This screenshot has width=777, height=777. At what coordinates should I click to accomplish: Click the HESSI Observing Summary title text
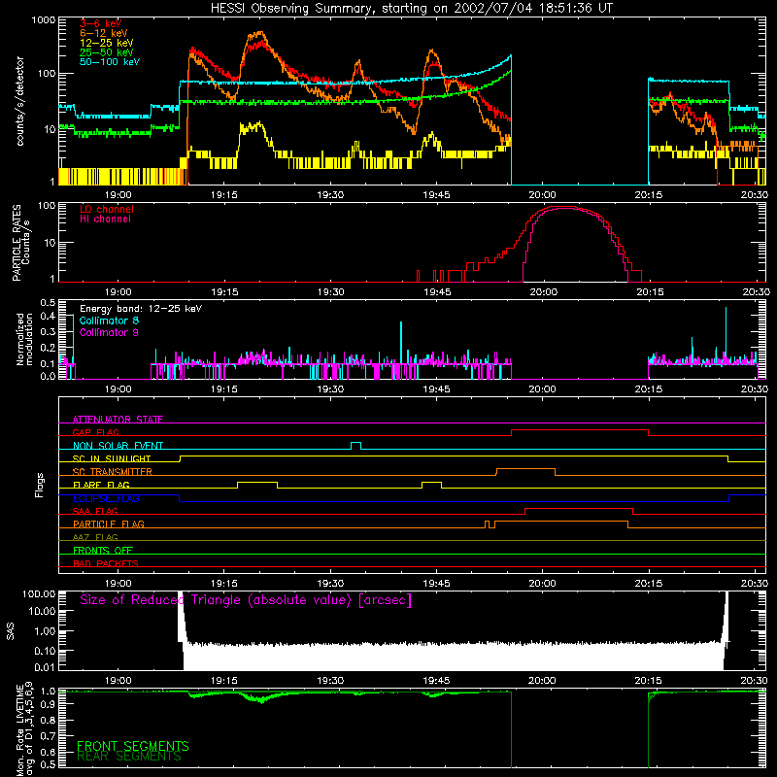[x=412, y=9]
